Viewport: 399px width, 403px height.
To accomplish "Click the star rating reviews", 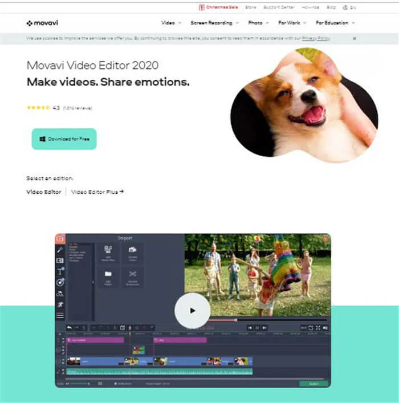I will pyautogui.click(x=59, y=108).
